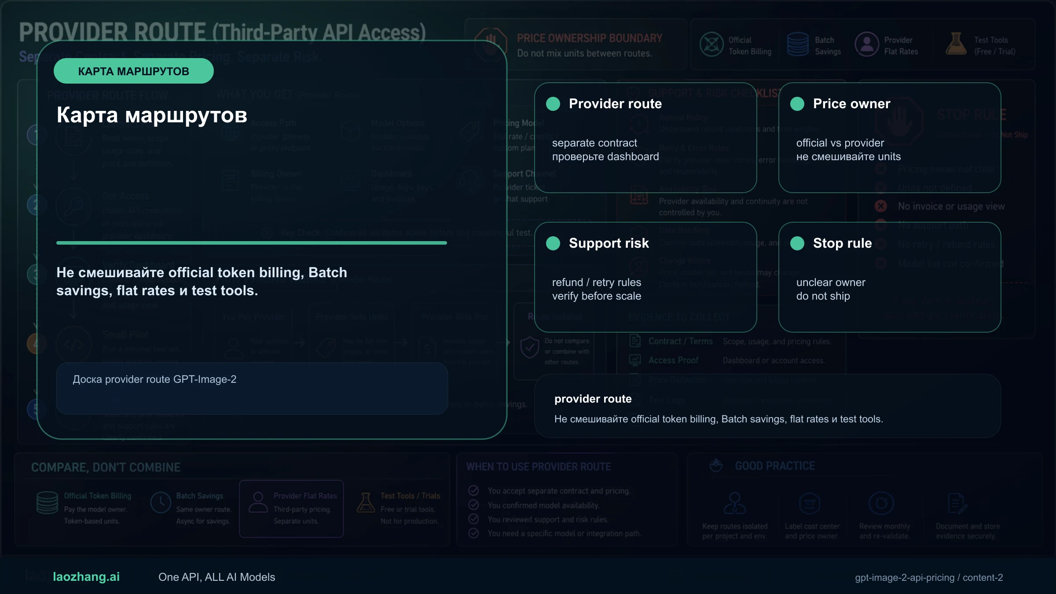Screen dimensions: 1056x594
Task: Click the text verify before scale
Action: pyautogui.click(x=597, y=296)
